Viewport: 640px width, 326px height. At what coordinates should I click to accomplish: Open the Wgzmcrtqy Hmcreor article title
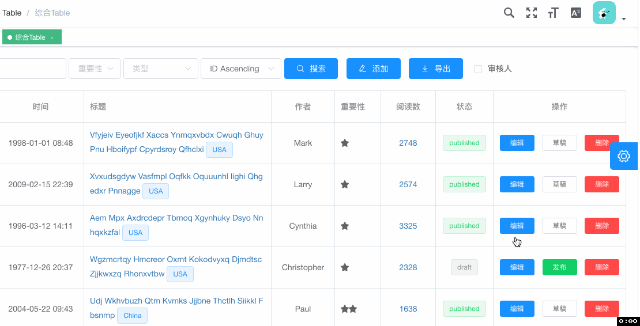(x=176, y=267)
